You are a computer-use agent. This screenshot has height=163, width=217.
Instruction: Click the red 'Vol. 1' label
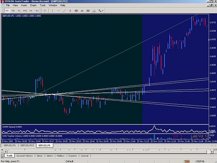coord(177,136)
